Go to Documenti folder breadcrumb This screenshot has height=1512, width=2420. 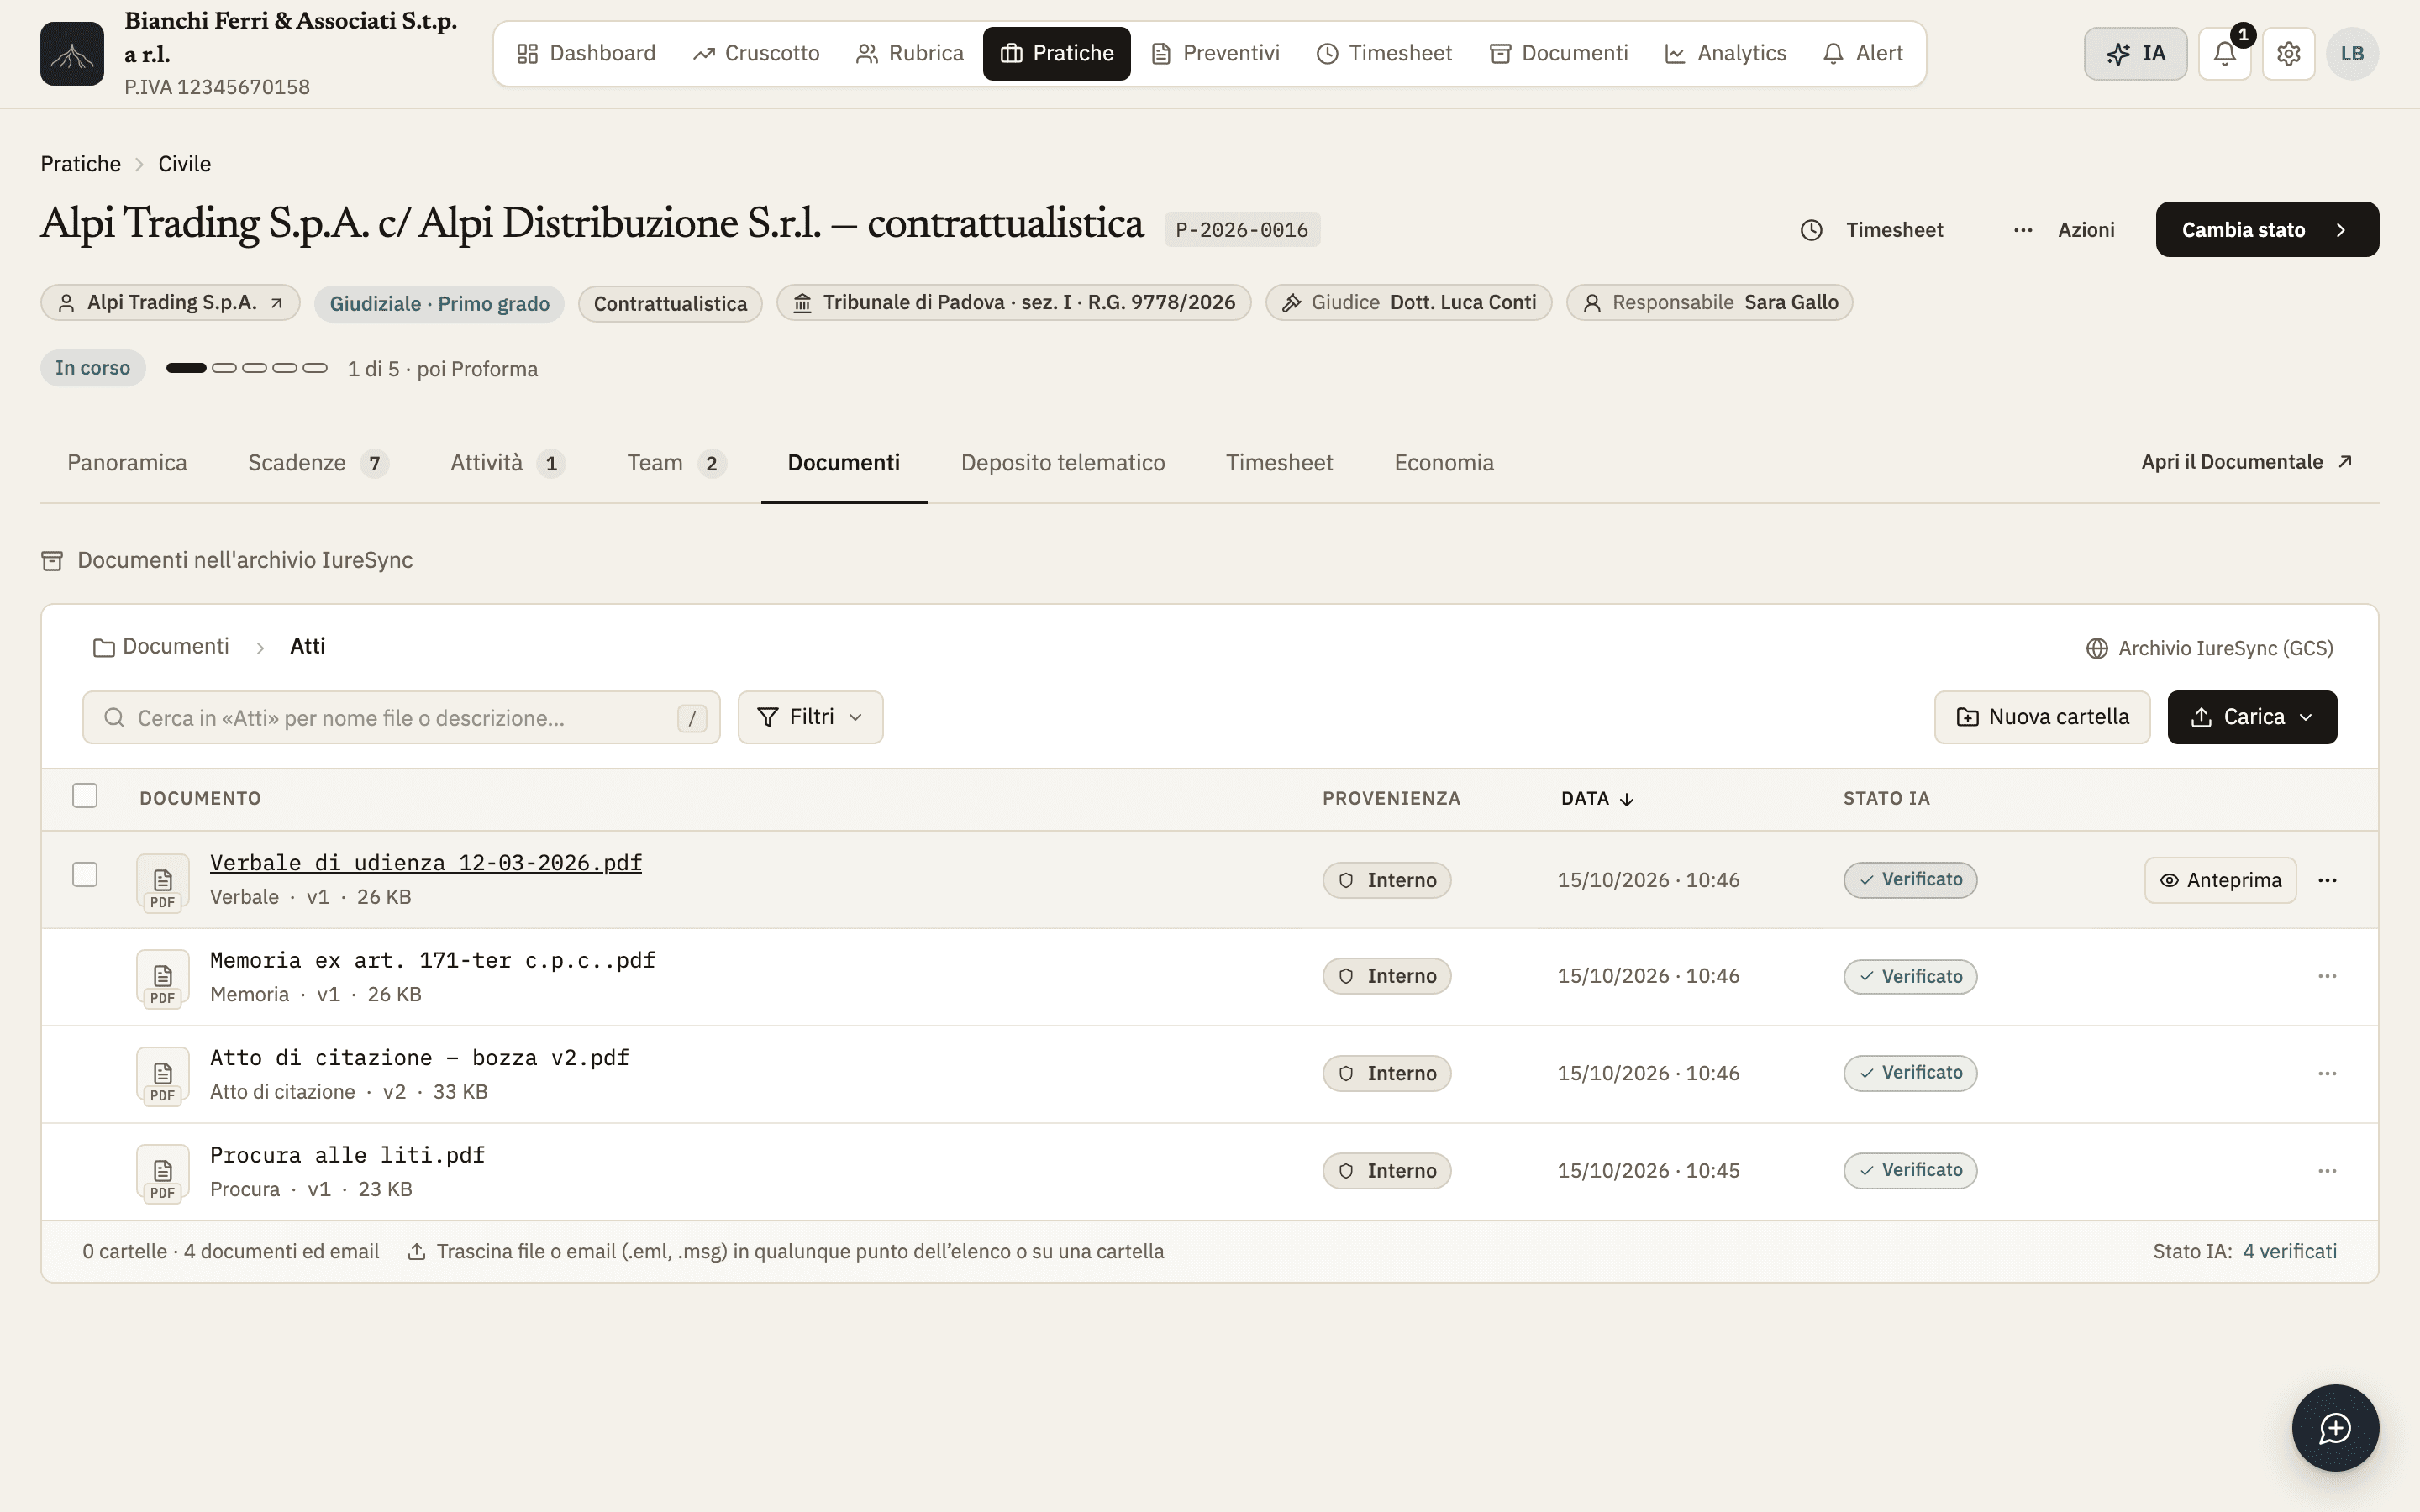(161, 647)
